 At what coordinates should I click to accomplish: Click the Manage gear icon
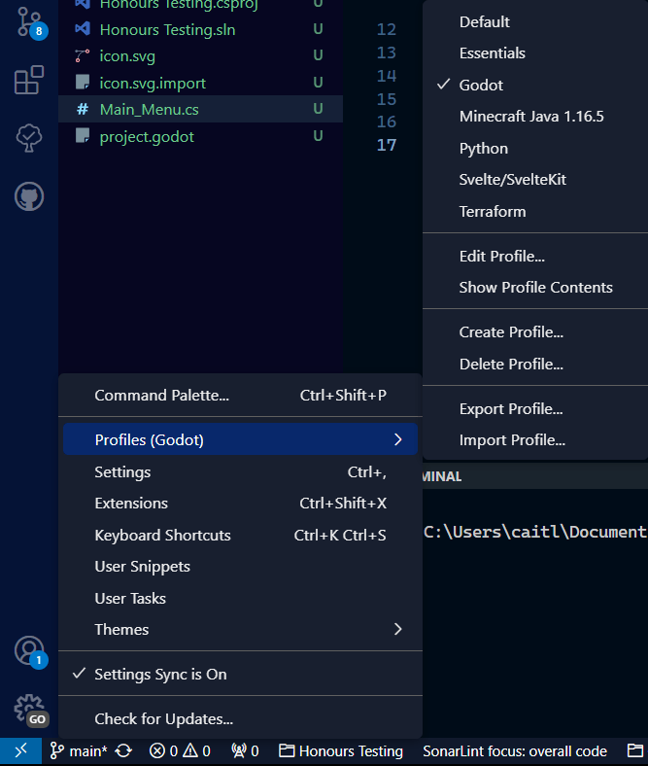(29, 710)
